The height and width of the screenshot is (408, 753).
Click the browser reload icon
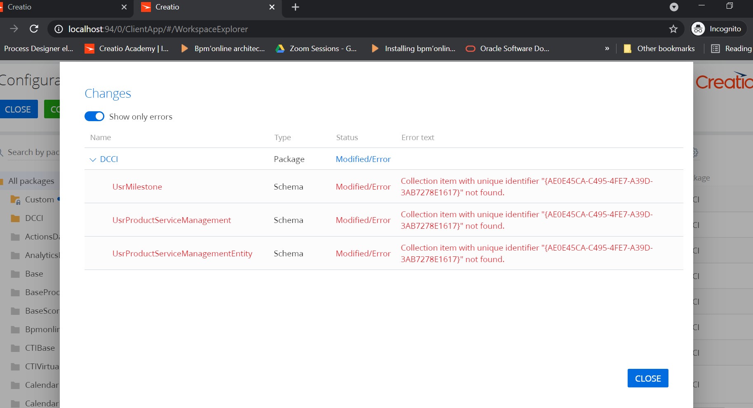(34, 29)
